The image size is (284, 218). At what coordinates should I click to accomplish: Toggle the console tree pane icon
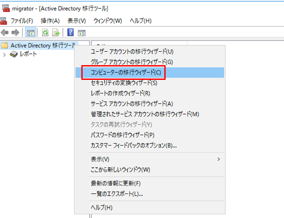click(30, 33)
